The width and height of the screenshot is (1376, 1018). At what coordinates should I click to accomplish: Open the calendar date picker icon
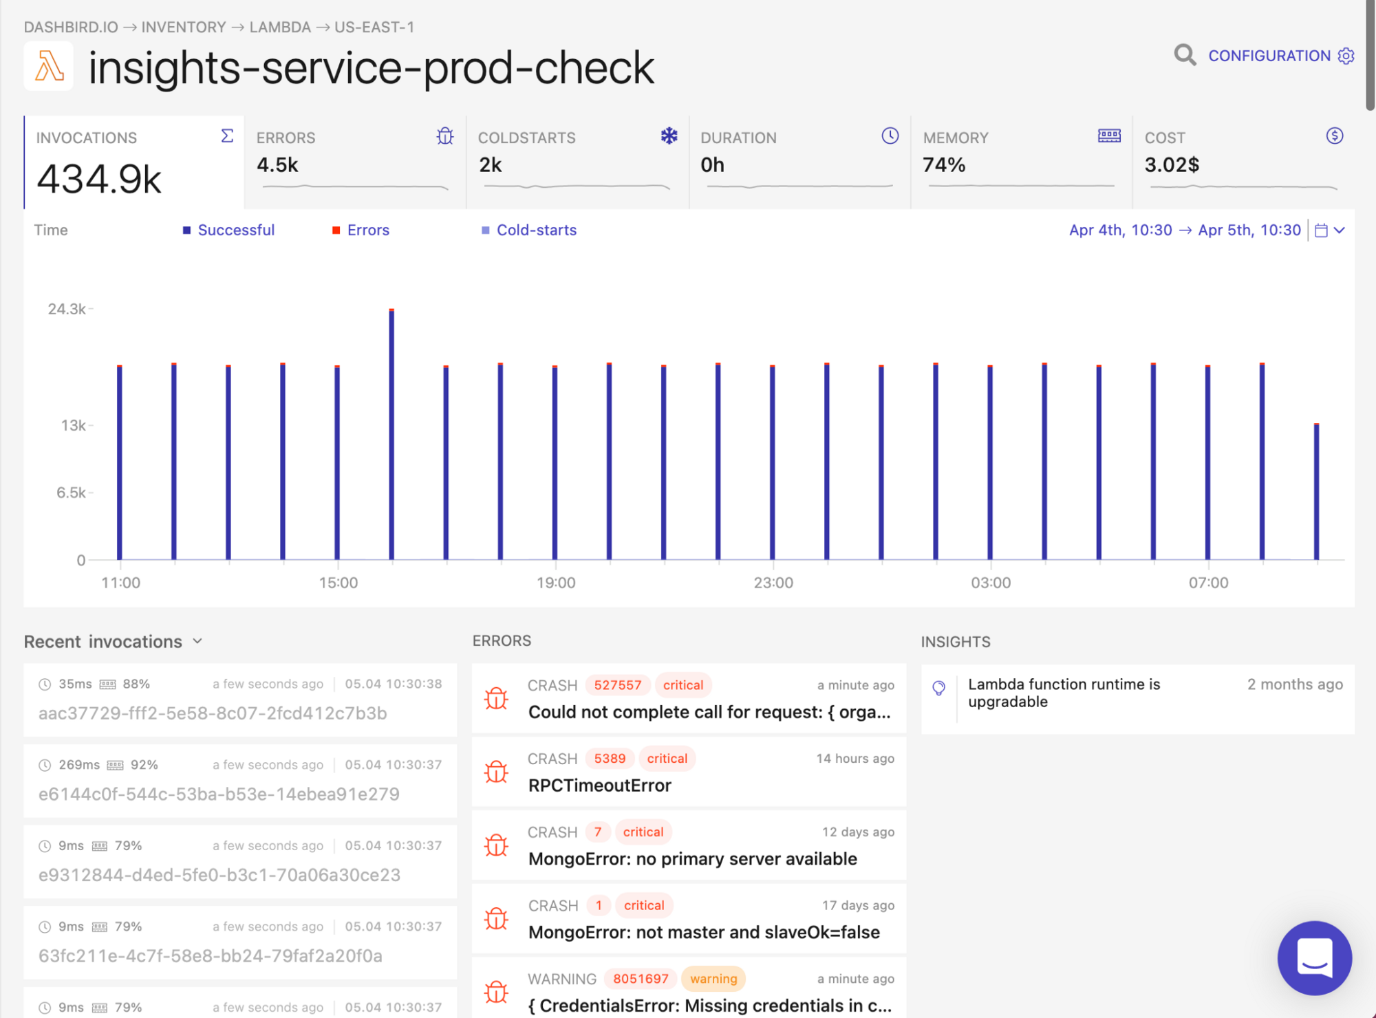point(1320,230)
